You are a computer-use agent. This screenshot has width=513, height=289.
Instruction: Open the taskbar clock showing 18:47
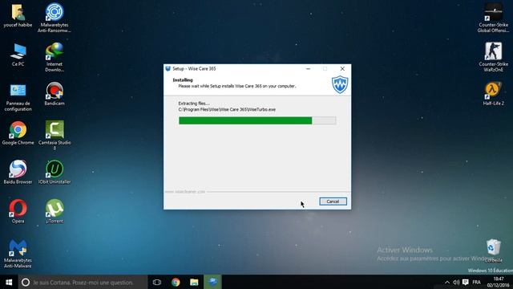(x=499, y=282)
